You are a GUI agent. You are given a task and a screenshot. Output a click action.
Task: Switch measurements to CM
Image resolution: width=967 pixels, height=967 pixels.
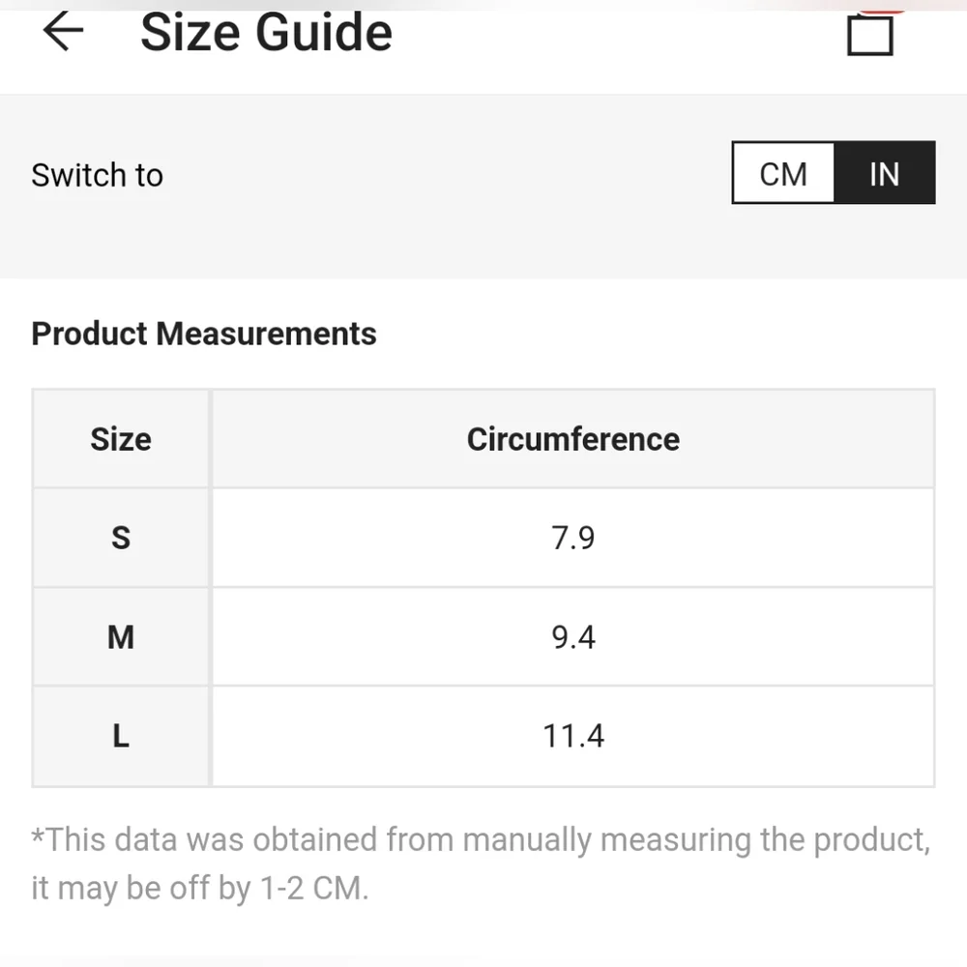[x=783, y=173]
